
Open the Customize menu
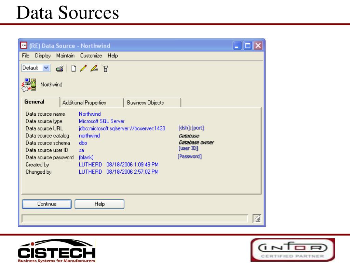pos(91,56)
